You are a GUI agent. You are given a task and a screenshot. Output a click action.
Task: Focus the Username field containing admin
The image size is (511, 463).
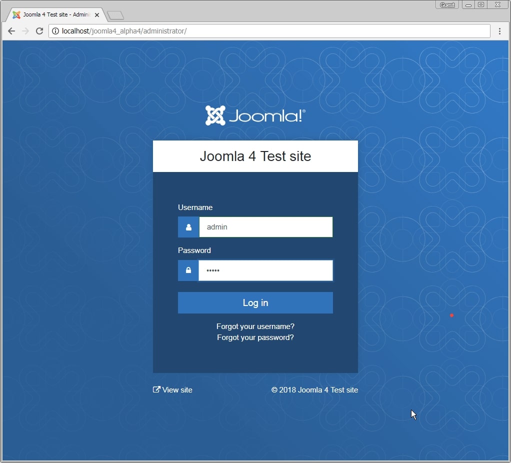(x=266, y=227)
